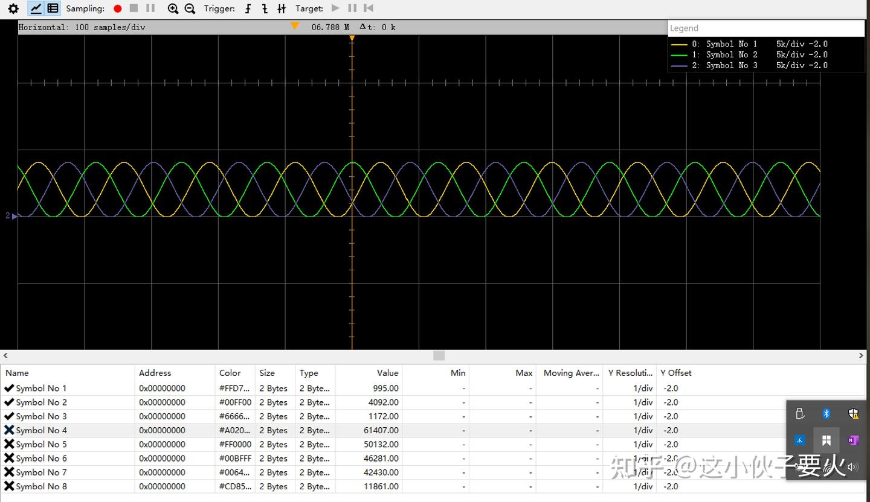Toggle visibility of Symbol No 3

click(x=9, y=416)
